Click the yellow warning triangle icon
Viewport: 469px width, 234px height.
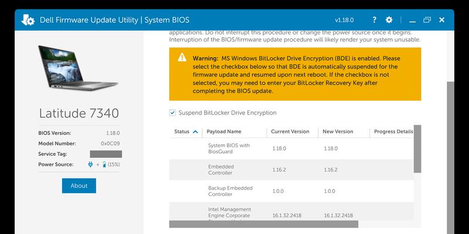pyautogui.click(x=182, y=57)
